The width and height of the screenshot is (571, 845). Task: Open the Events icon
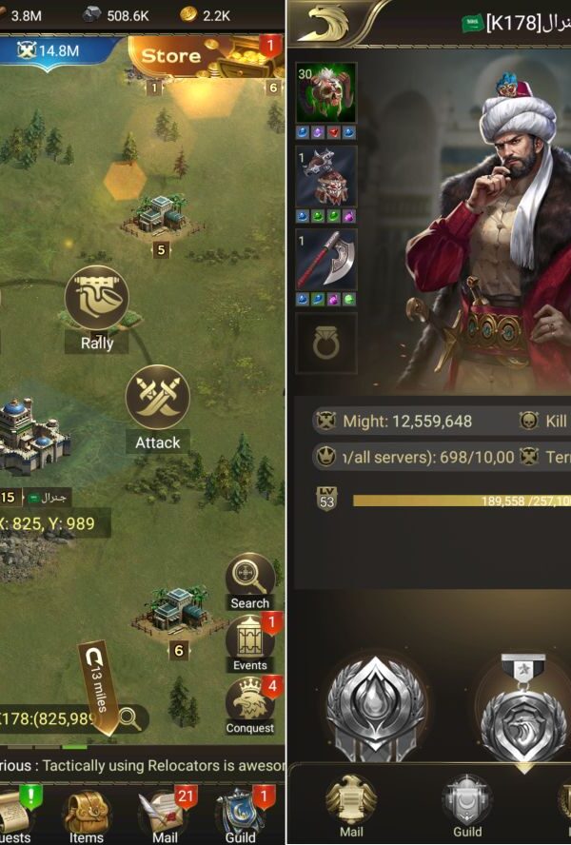click(x=249, y=640)
